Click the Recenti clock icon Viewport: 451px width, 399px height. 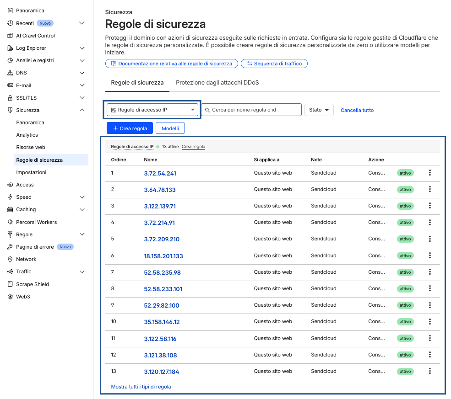10,23
